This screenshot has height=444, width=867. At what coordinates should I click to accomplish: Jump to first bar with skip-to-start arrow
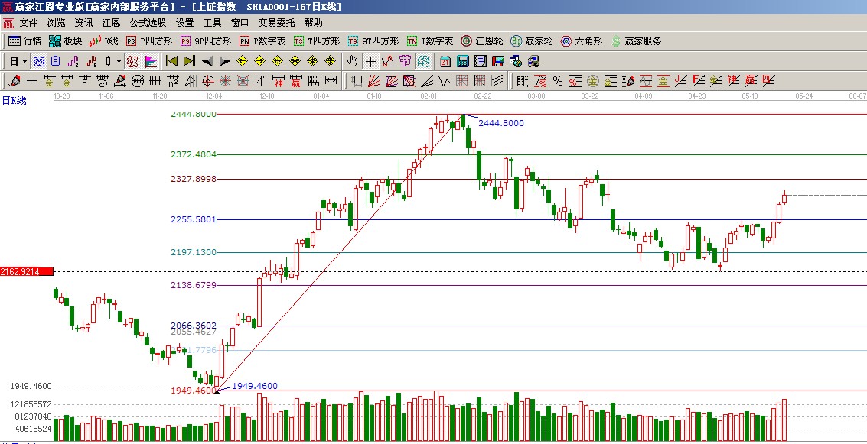coord(172,61)
